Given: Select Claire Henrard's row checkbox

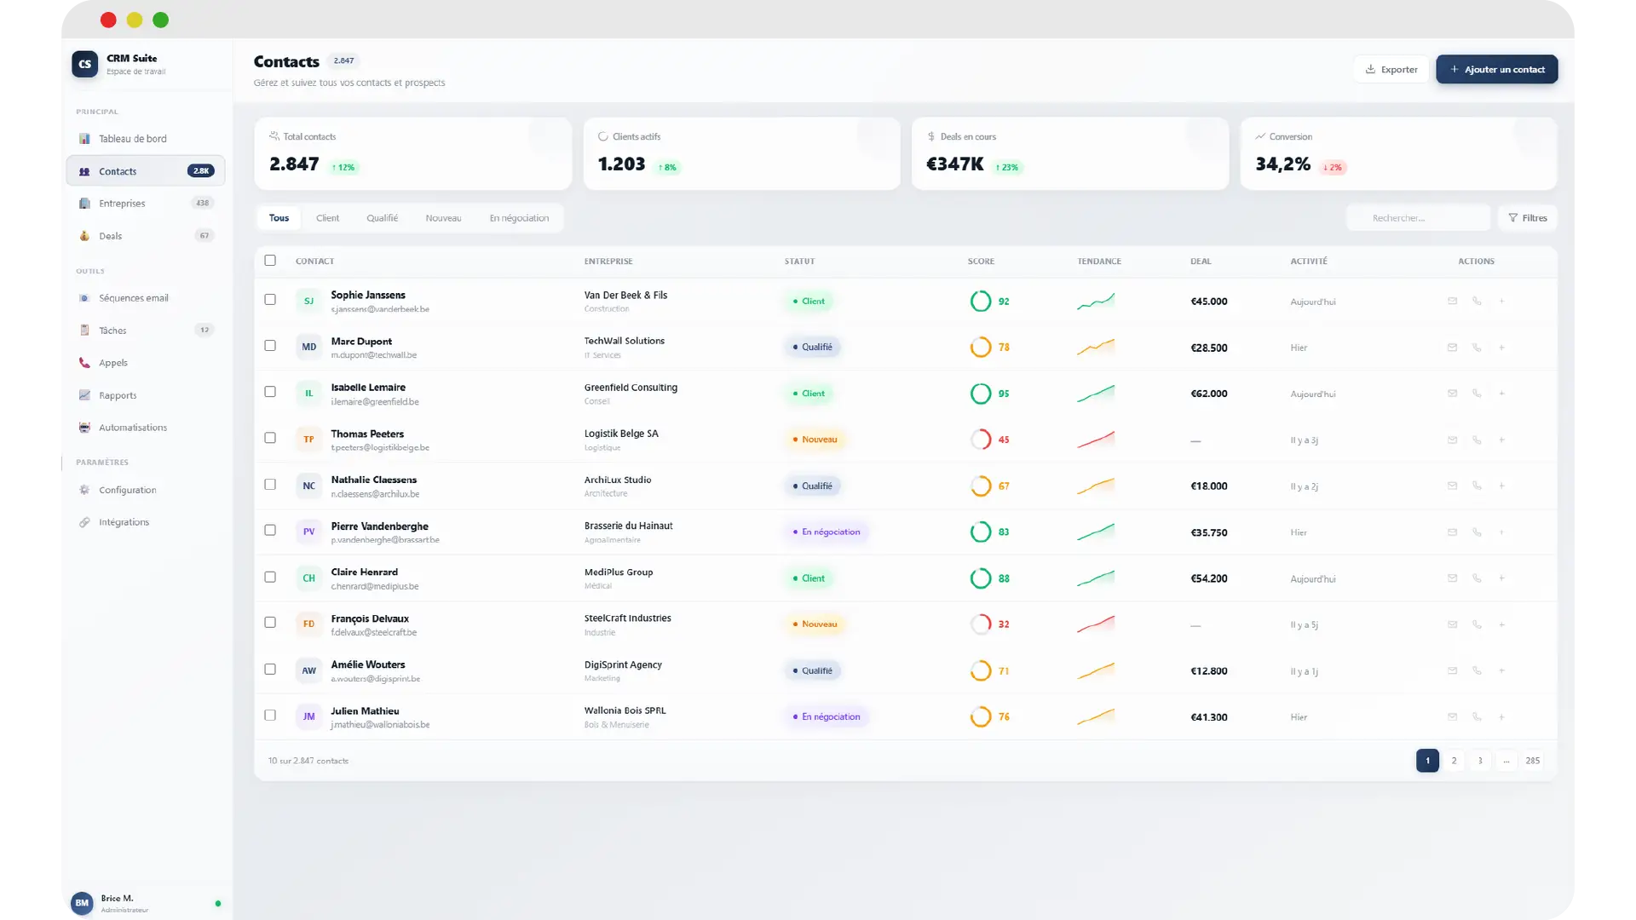Looking at the screenshot, I should (270, 577).
